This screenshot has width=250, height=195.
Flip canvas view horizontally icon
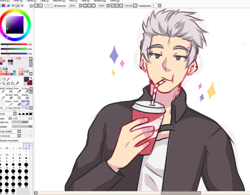(x=135, y=6)
